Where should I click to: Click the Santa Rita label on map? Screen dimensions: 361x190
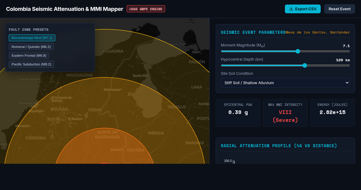pyautogui.click(x=141, y=76)
